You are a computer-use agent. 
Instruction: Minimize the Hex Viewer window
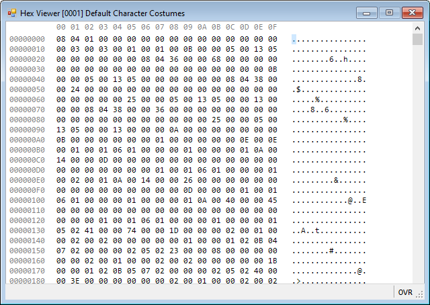click(367, 12)
